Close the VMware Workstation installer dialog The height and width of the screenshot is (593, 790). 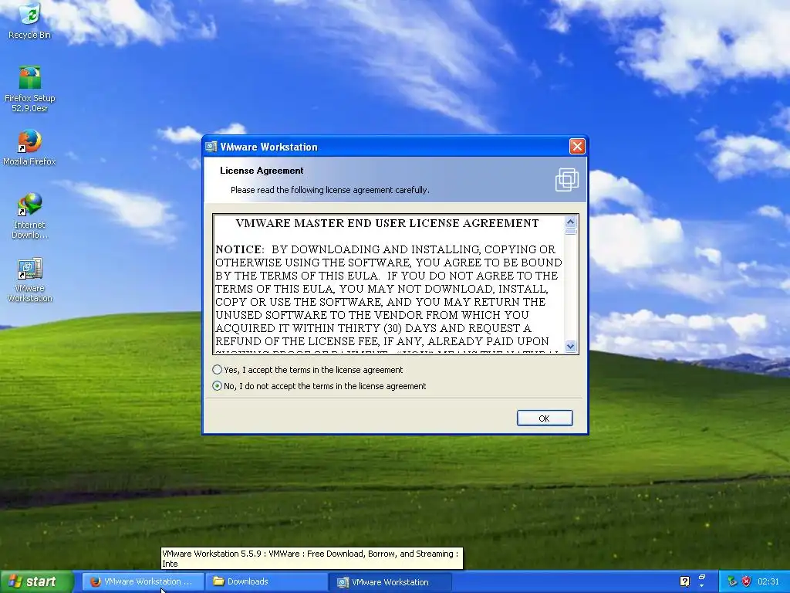click(577, 146)
